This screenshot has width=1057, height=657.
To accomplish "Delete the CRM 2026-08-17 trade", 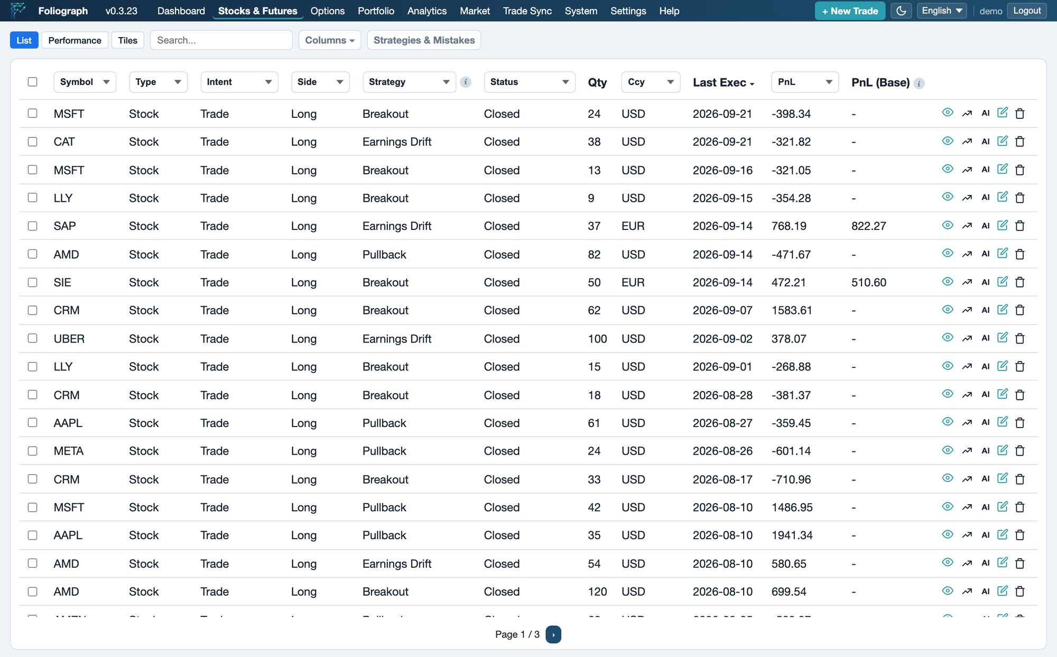I will click(1020, 479).
